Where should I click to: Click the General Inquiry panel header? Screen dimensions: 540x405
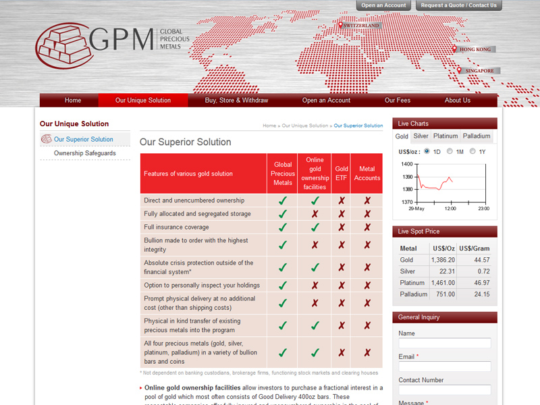(445, 317)
